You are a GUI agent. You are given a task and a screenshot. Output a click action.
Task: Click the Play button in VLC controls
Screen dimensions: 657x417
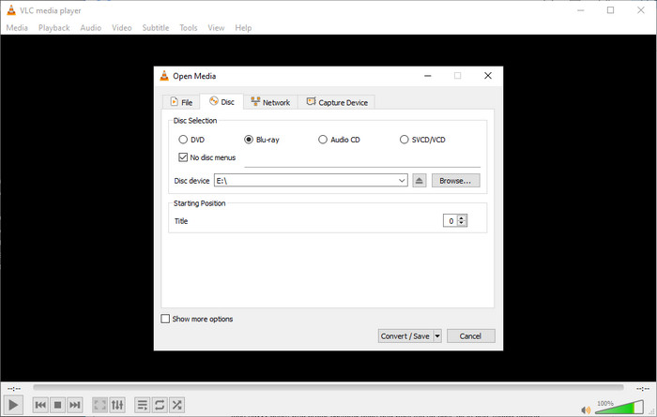click(12, 405)
